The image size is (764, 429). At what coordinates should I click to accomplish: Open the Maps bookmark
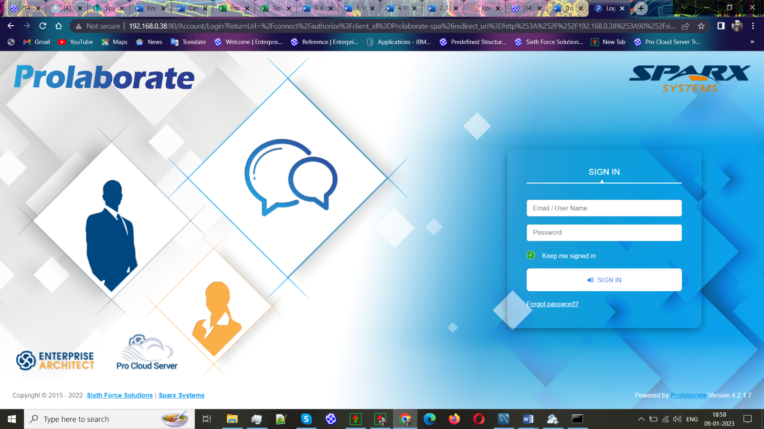tap(115, 42)
